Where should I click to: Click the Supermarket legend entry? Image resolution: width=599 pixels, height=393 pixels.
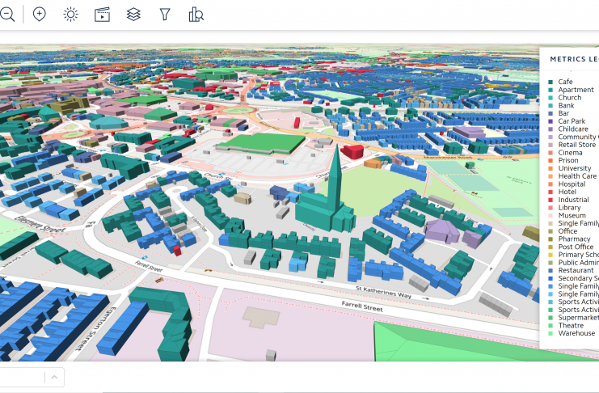tap(577, 318)
